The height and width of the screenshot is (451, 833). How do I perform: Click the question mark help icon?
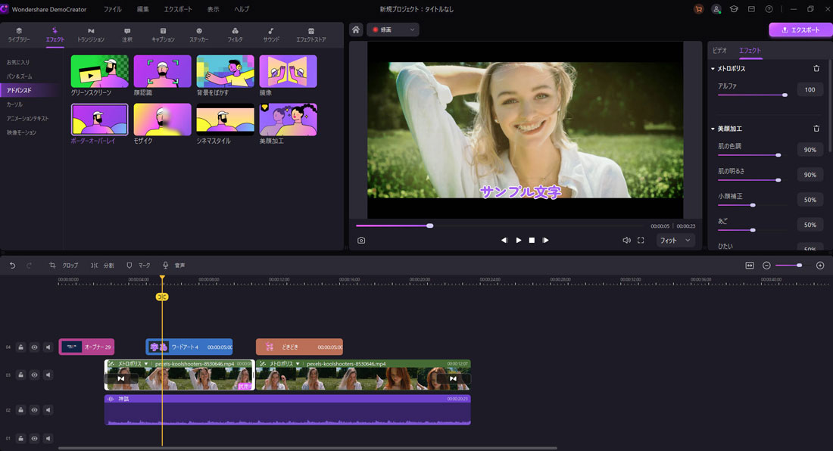769,9
